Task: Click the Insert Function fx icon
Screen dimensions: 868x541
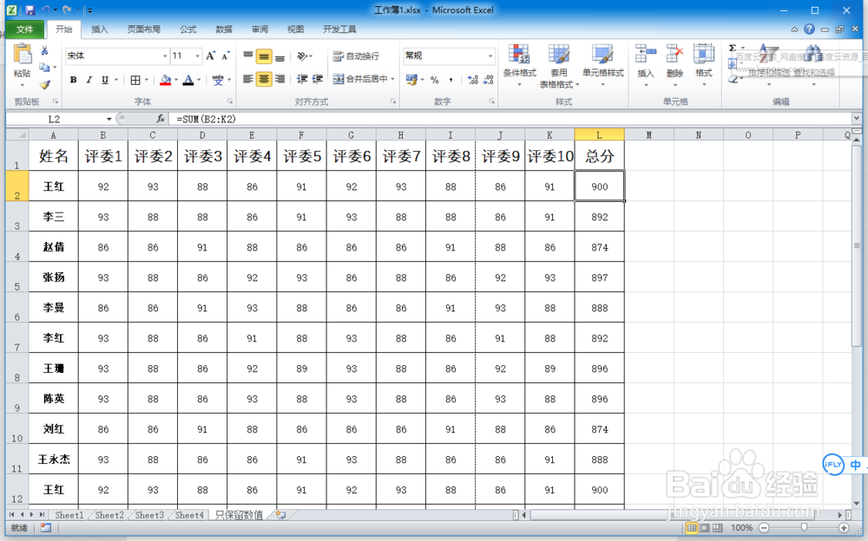Action: (161, 119)
